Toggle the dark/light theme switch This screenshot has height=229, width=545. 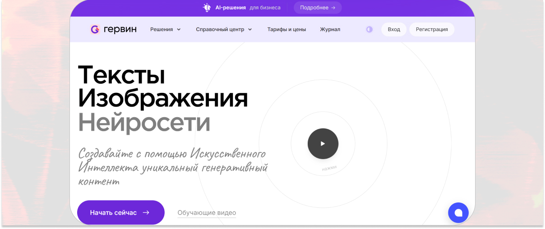[x=369, y=29]
